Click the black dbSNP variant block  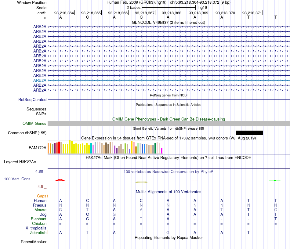pos(249,133)
